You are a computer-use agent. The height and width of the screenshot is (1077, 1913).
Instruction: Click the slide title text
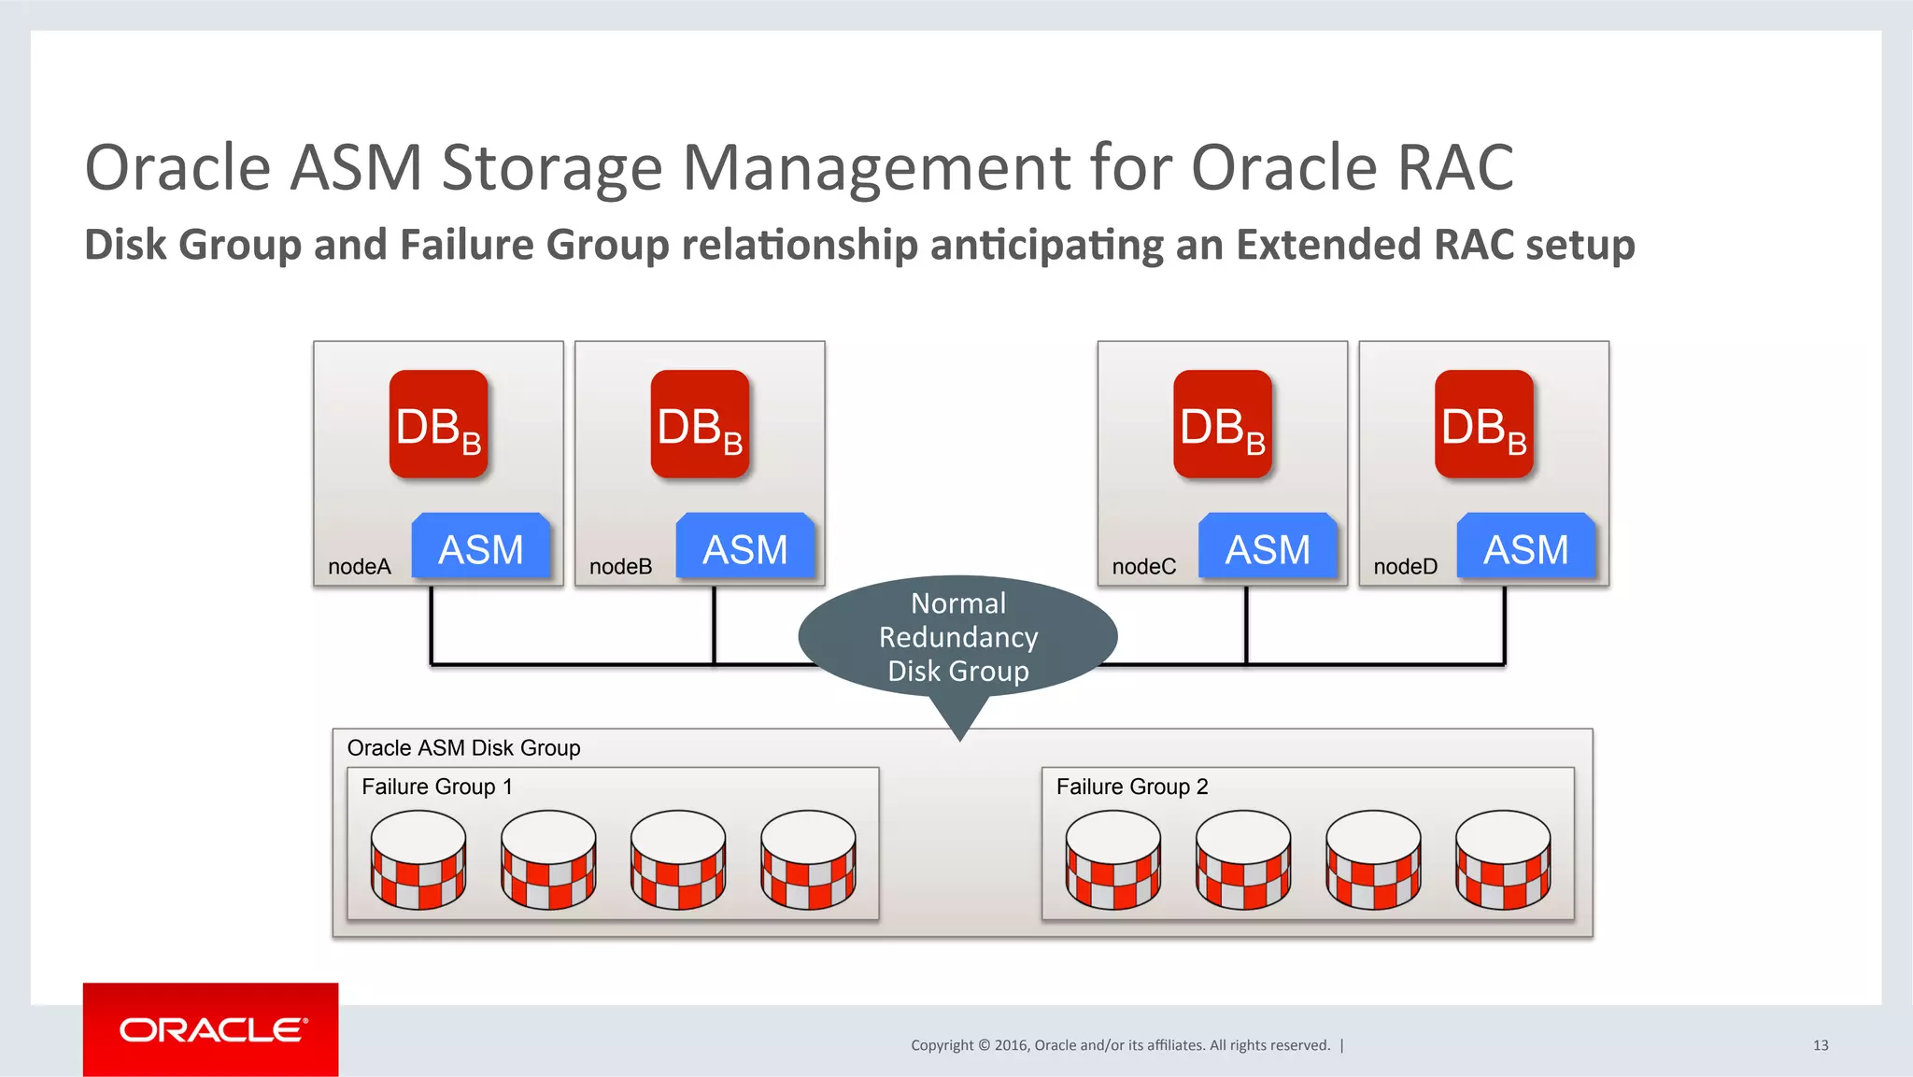pyautogui.click(x=799, y=168)
